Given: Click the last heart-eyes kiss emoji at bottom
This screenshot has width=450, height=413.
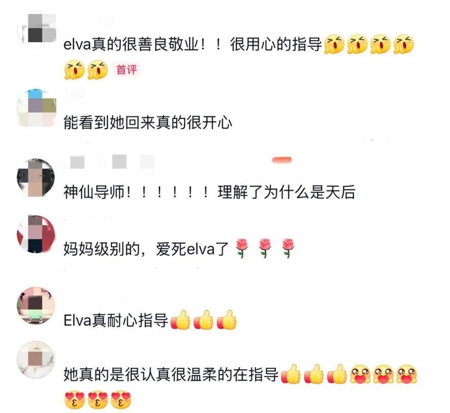Looking at the screenshot, I should coord(121,399).
